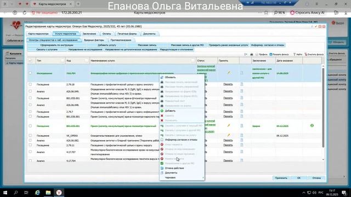Click the green plus icon beside 'Добавить'

[162, 111]
